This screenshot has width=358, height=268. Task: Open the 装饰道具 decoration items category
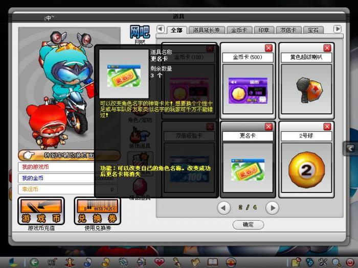tap(140, 138)
